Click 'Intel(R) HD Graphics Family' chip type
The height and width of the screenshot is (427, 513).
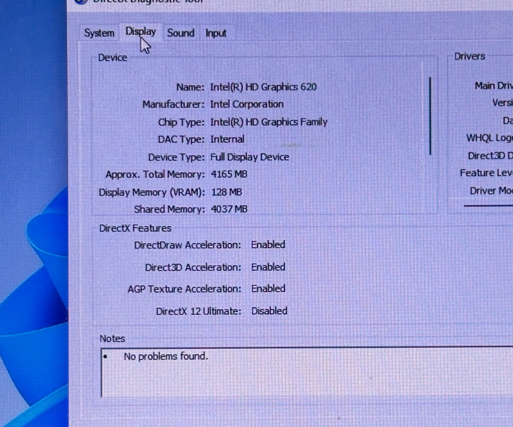pyautogui.click(x=269, y=122)
